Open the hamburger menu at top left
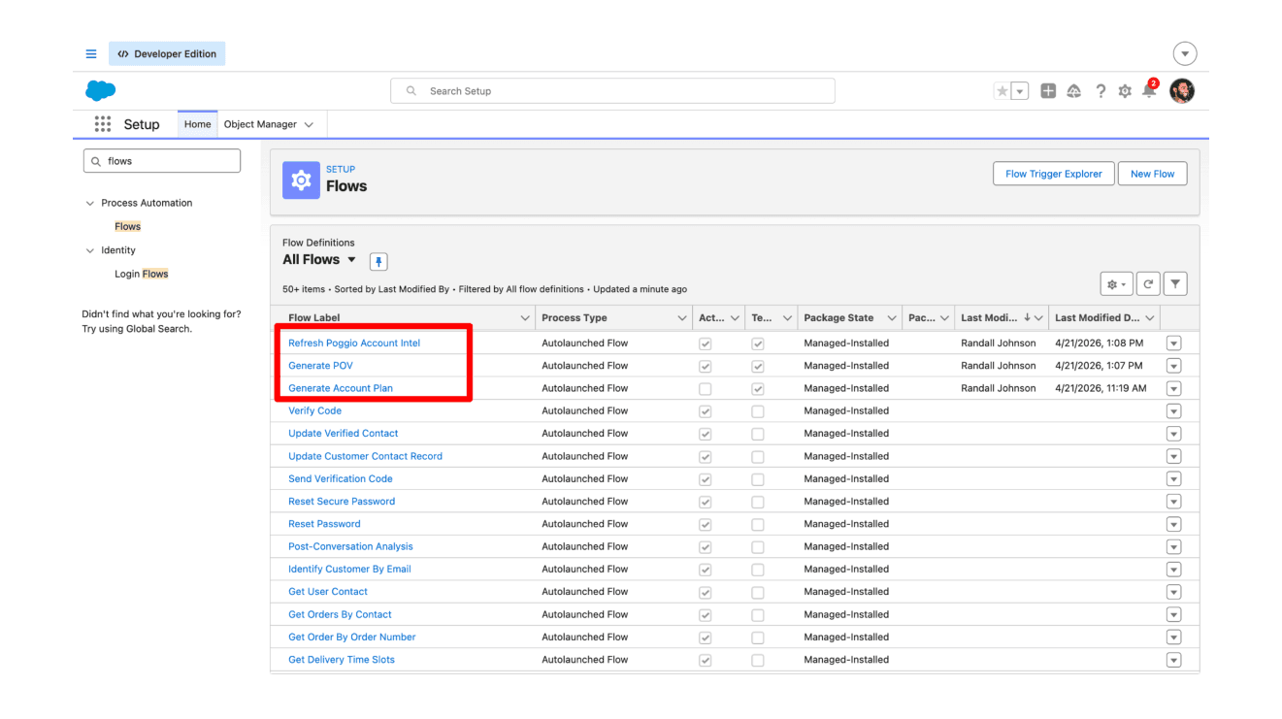The image size is (1282, 719). point(91,54)
